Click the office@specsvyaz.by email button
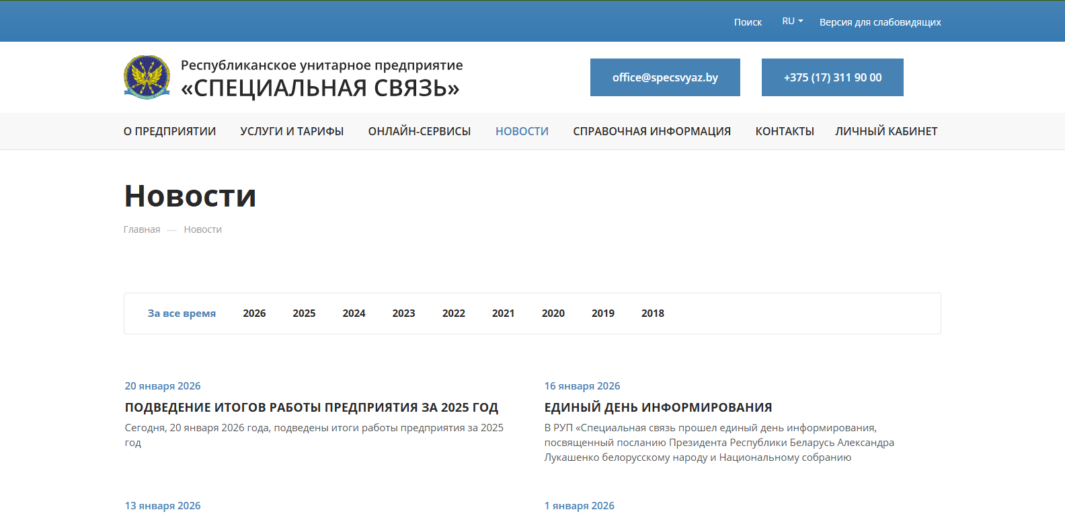The width and height of the screenshot is (1065, 516). point(665,77)
